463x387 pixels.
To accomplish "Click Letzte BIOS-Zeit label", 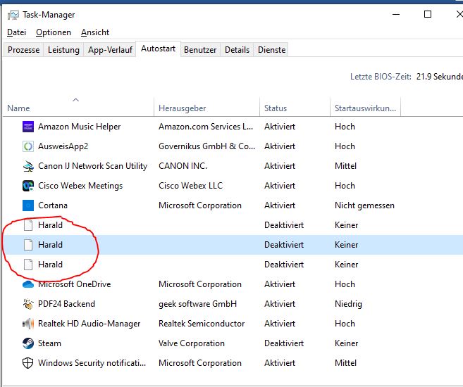I will (381, 77).
